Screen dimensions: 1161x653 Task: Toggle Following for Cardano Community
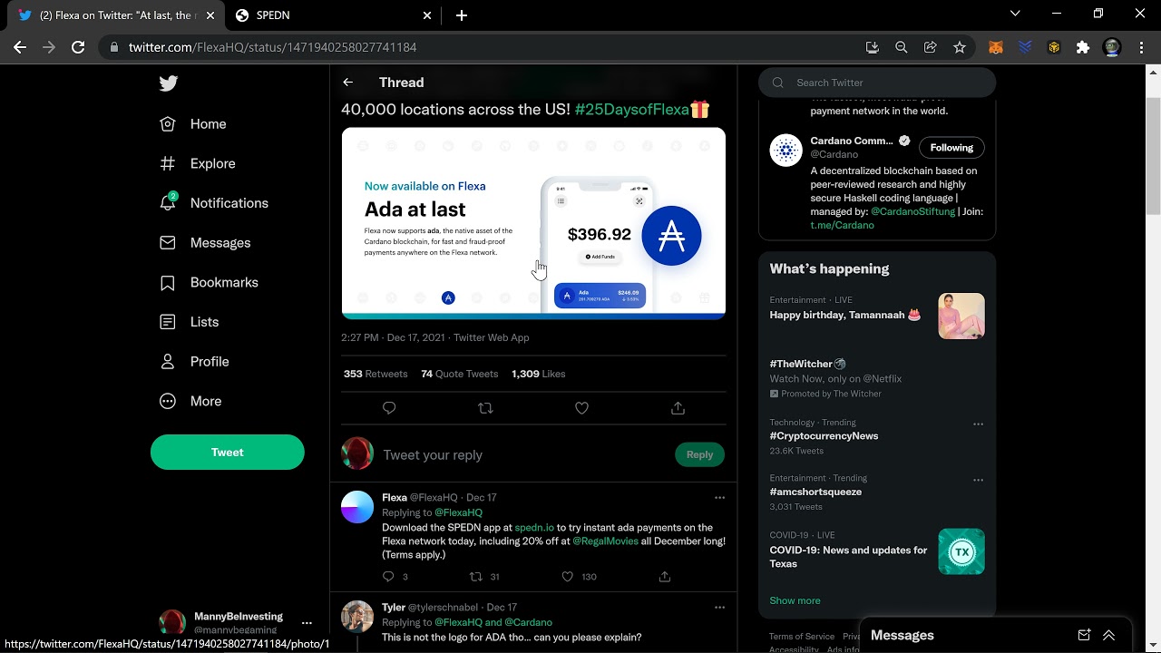point(951,148)
